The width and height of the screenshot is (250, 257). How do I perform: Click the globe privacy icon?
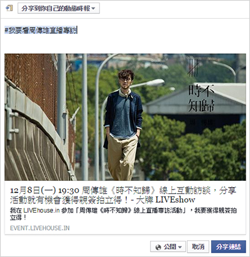click(158, 247)
